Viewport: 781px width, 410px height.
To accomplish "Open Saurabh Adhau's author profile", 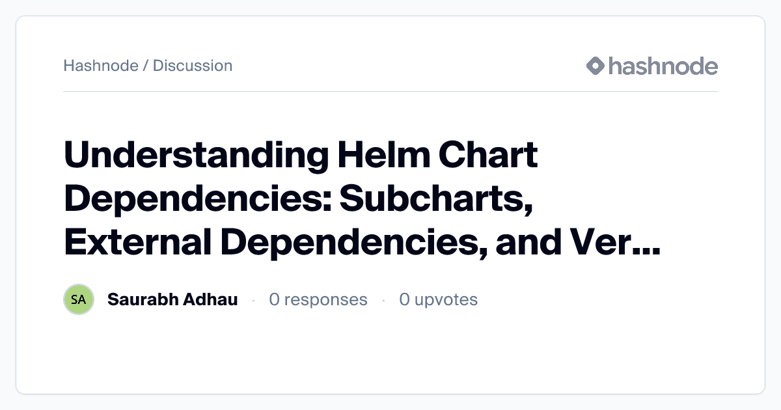I will (172, 299).
